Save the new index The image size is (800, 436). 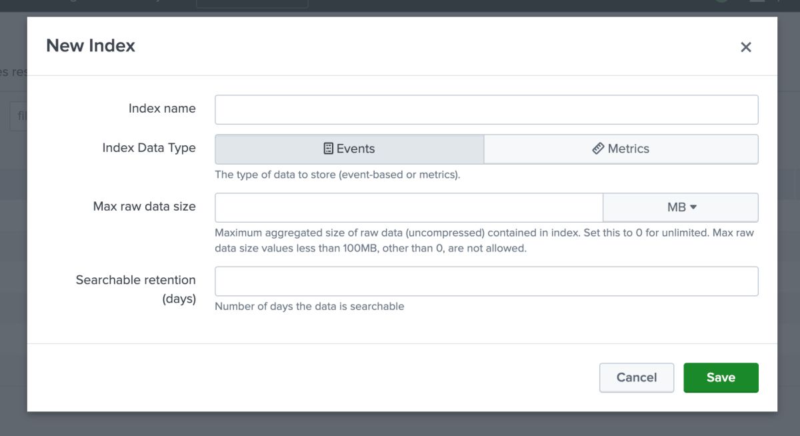[x=721, y=377]
